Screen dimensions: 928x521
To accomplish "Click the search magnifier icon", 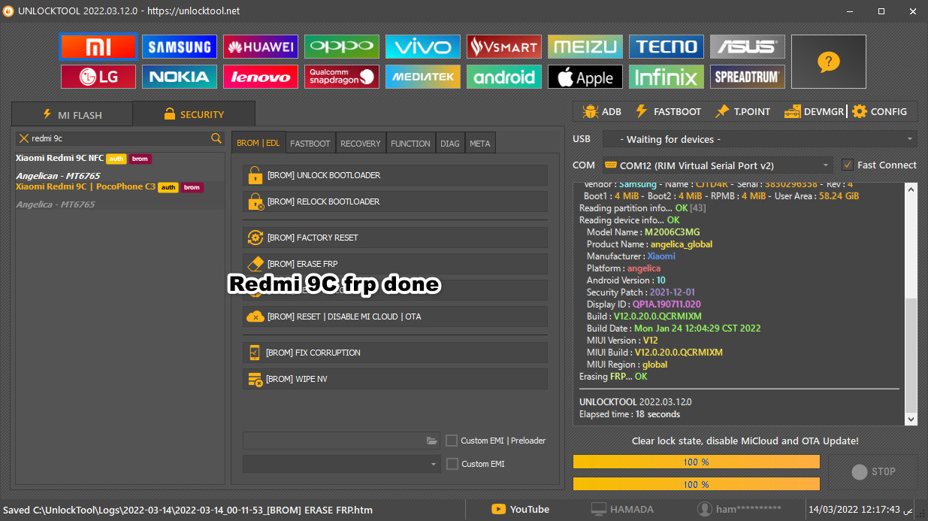I will coord(216,138).
